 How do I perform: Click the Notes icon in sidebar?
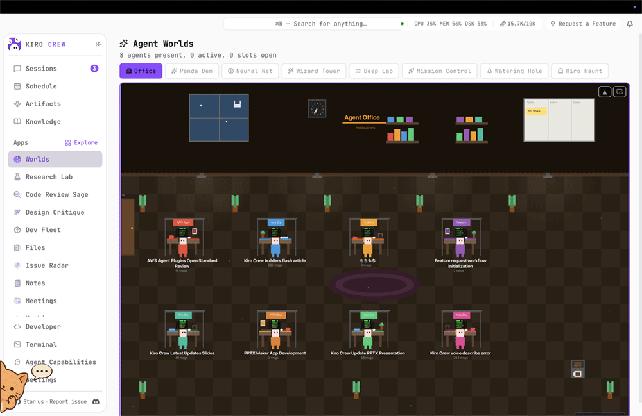(17, 283)
